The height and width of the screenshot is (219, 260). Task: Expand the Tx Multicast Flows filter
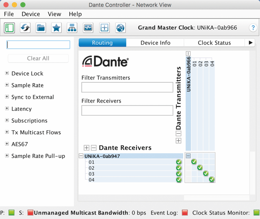coord(7,132)
